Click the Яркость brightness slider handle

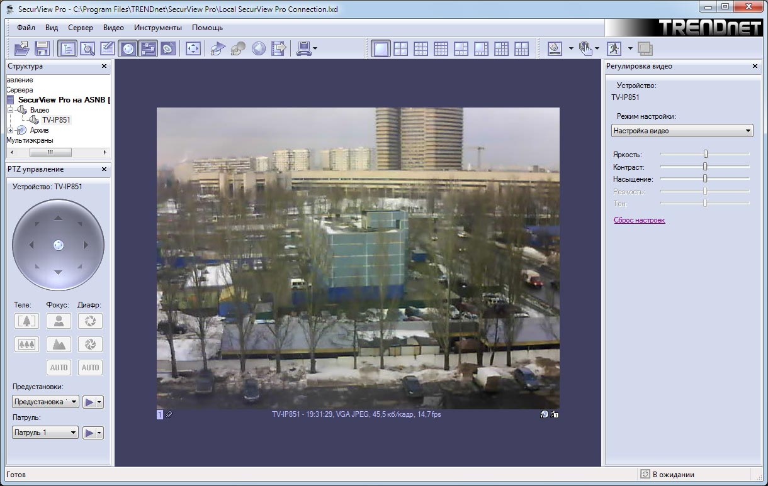[706, 154]
